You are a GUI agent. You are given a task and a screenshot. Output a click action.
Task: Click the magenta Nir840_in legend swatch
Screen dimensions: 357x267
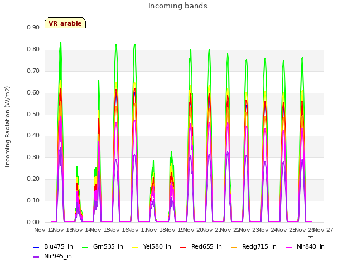[289, 247]
